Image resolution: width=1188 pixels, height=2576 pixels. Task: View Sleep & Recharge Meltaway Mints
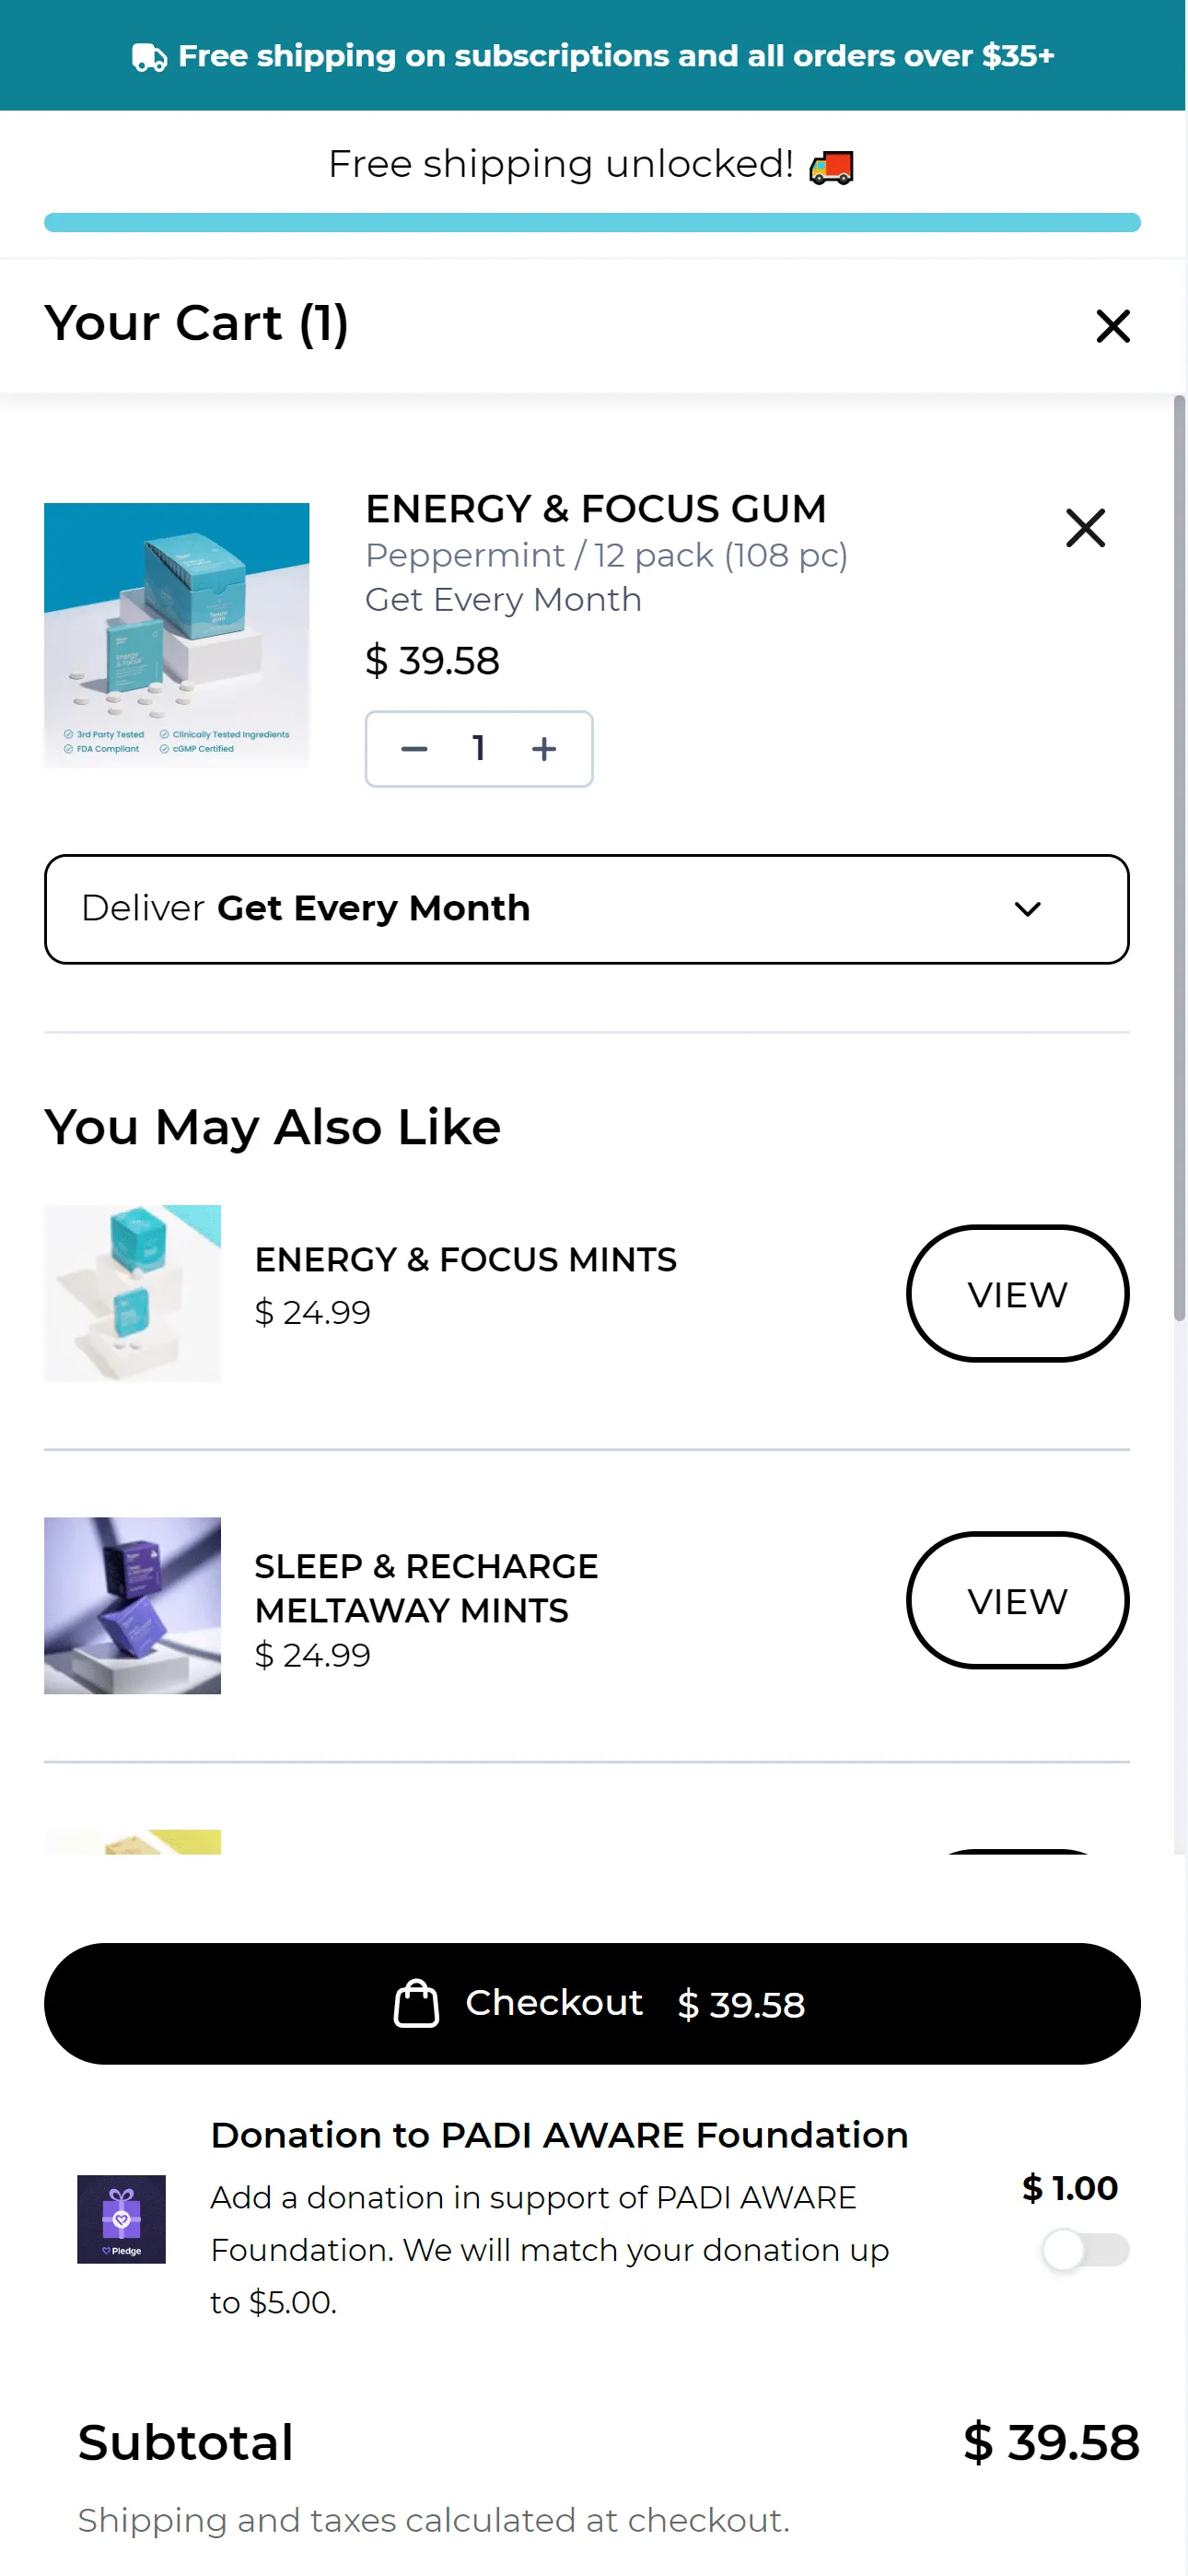pyautogui.click(x=1017, y=1600)
